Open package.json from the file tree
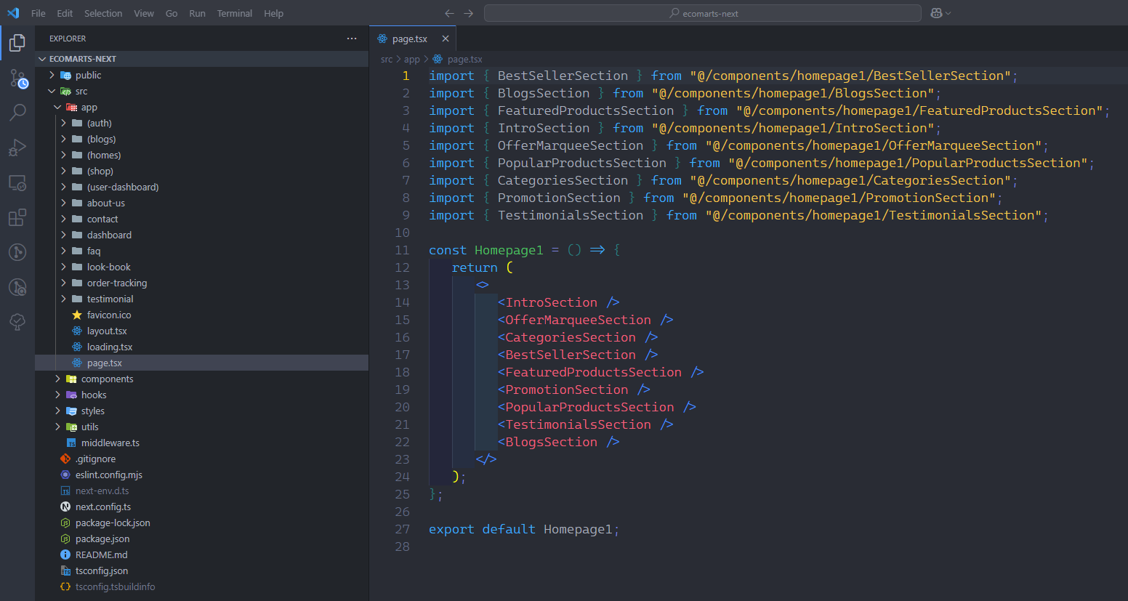The height and width of the screenshot is (601, 1128). 102,539
